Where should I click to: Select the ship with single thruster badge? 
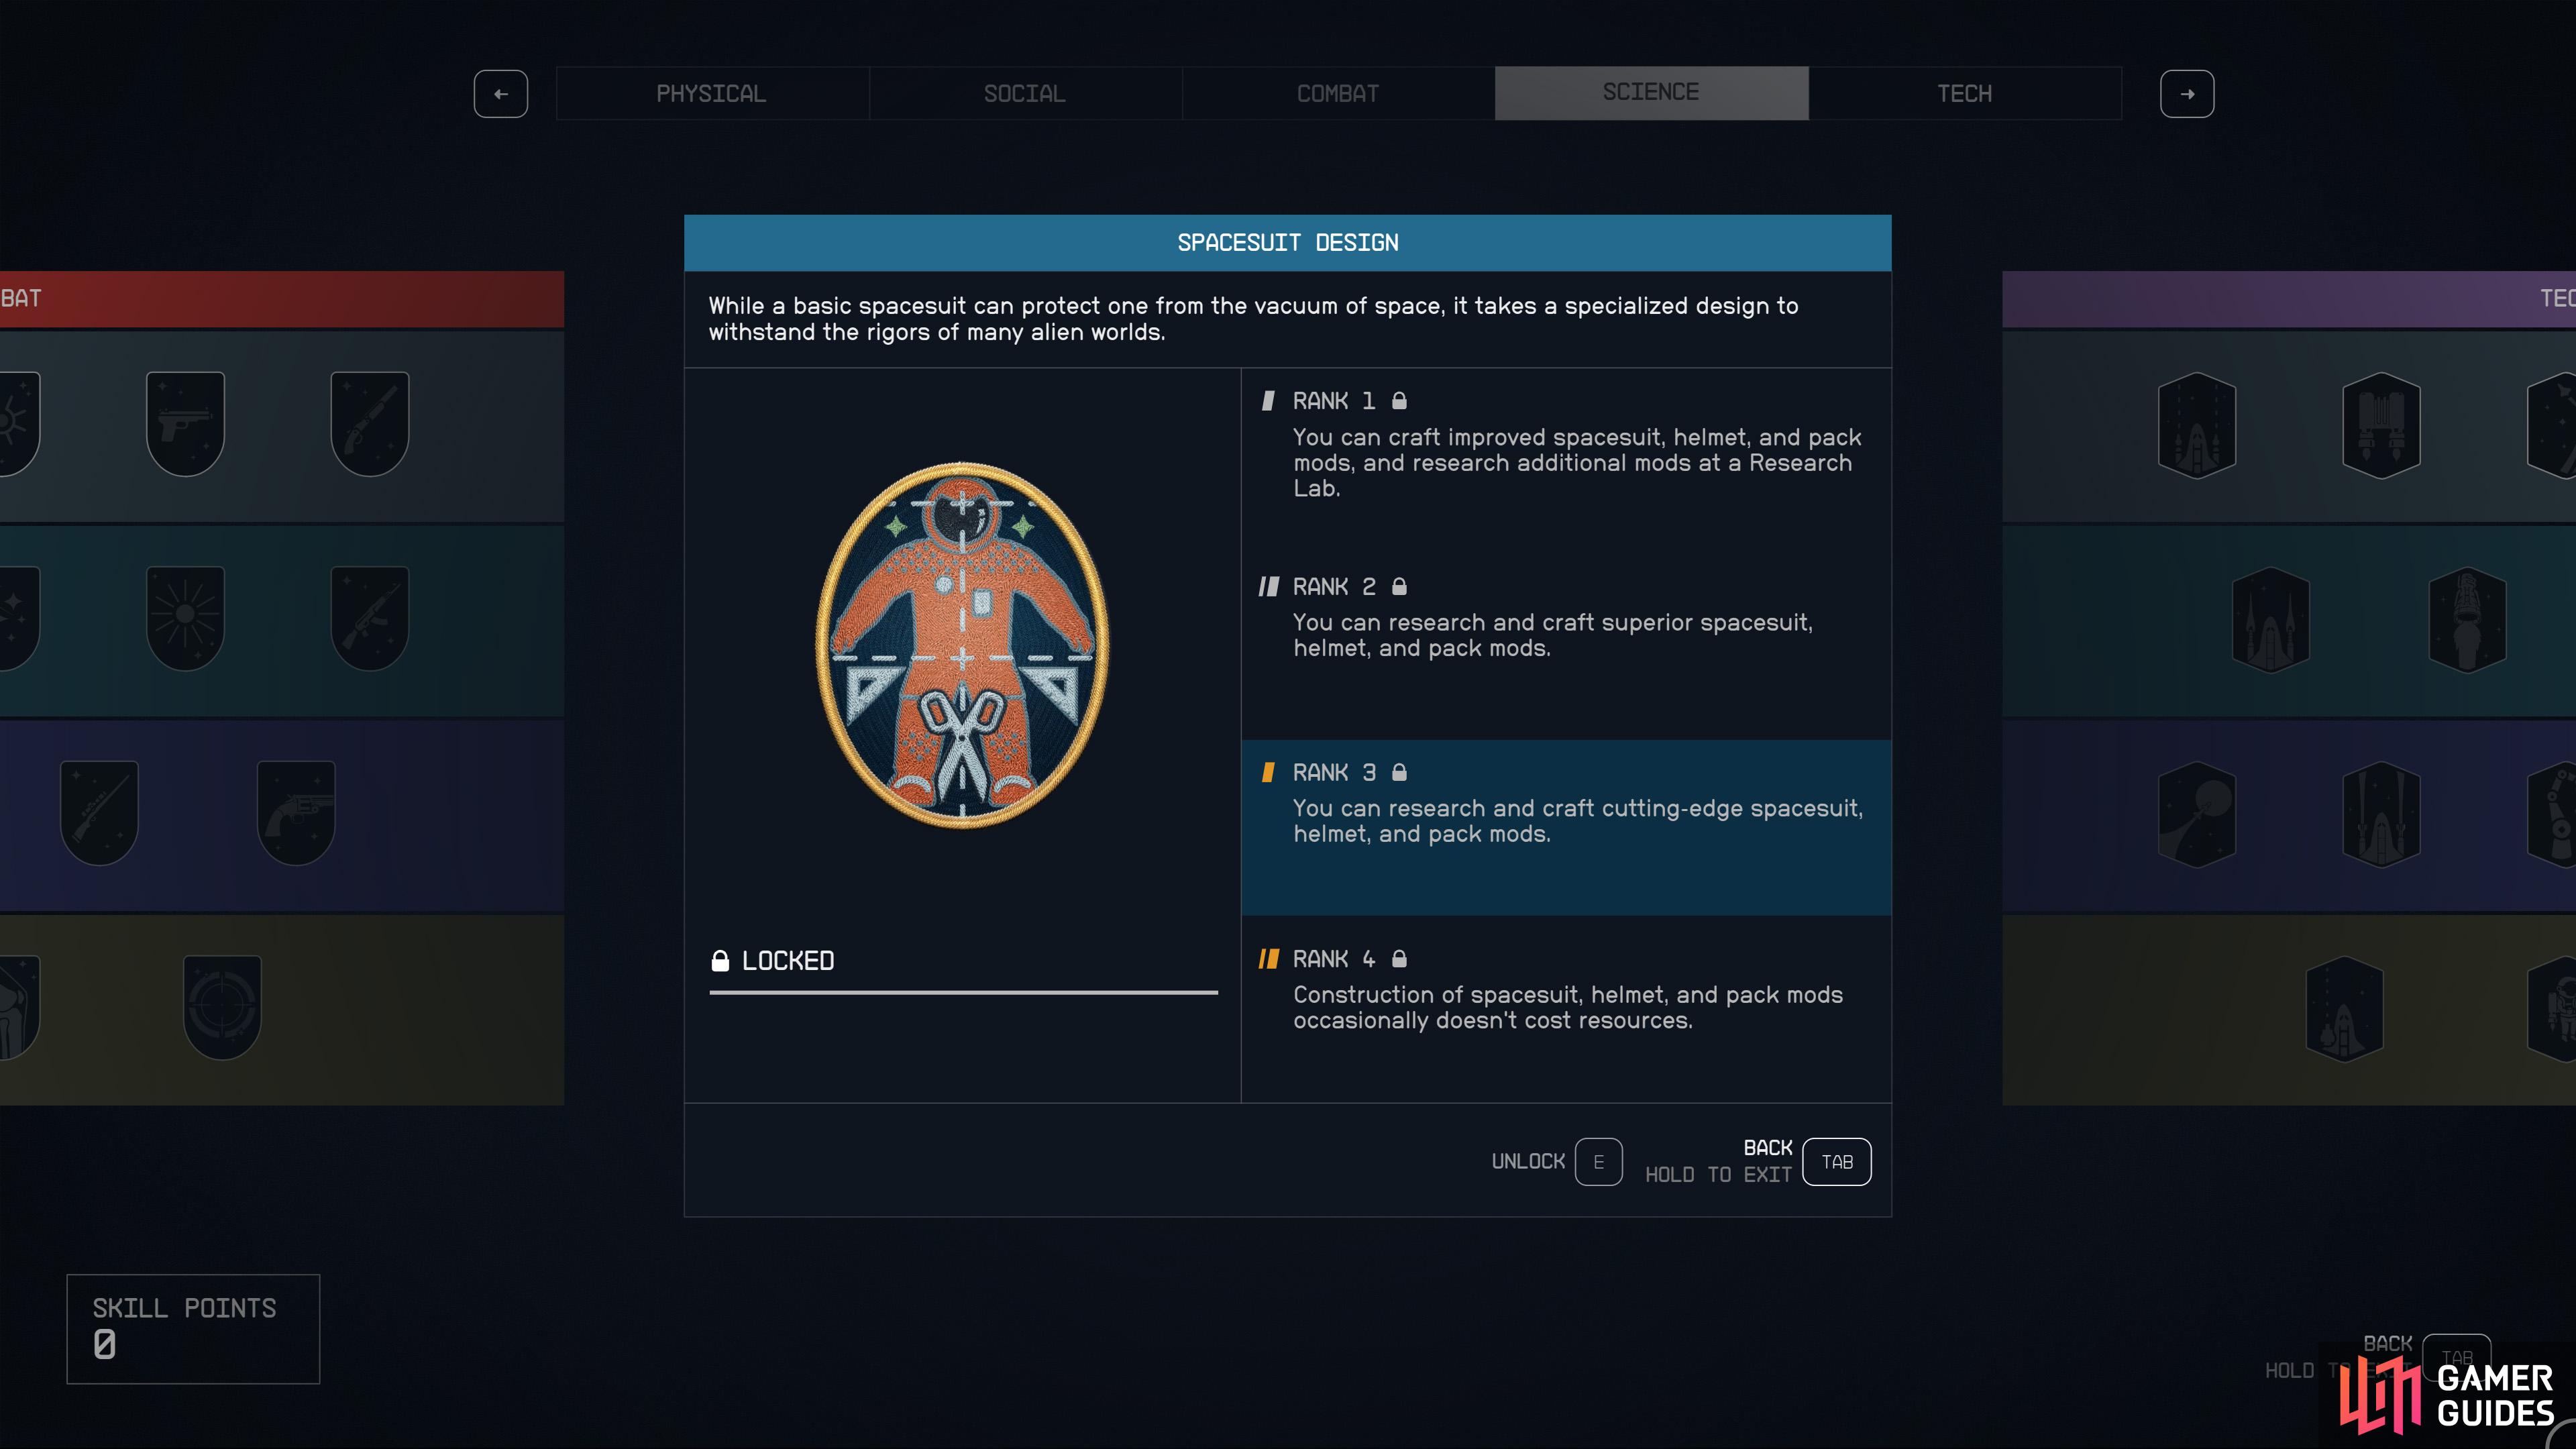[x=2344, y=1008]
